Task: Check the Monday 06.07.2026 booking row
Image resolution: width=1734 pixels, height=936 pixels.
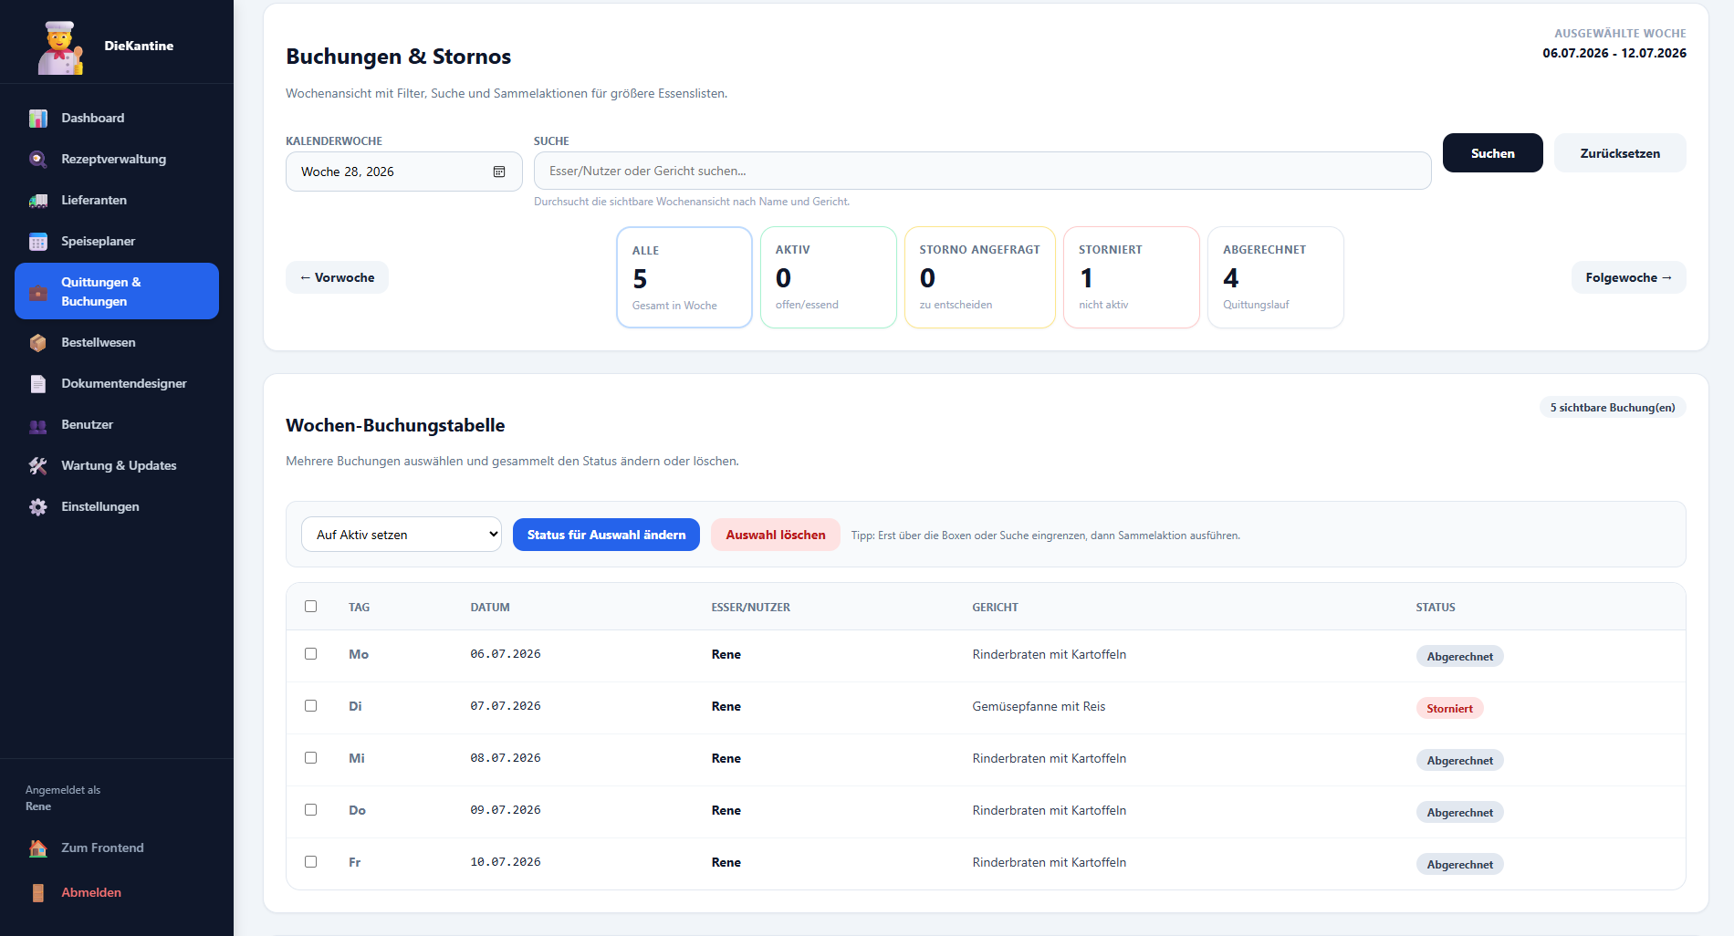Action: coord(311,654)
